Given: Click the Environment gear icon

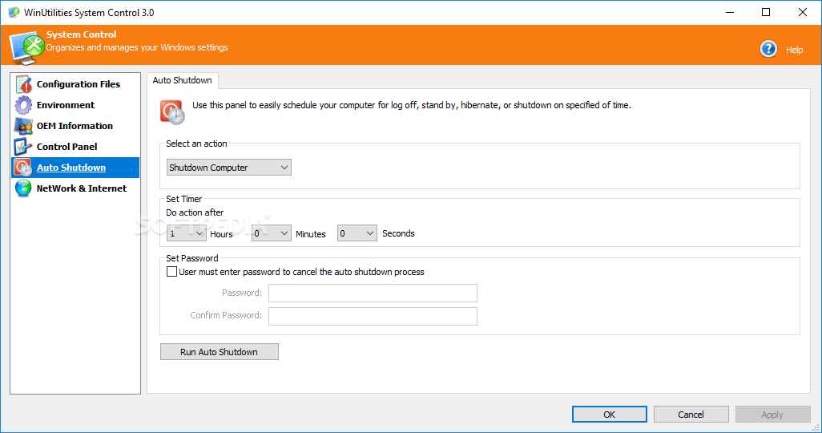Looking at the screenshot, I should tap(23, 105).
